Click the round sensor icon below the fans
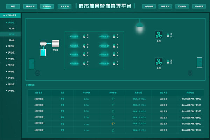Screen dimensions: 210x140 (190, 72)
